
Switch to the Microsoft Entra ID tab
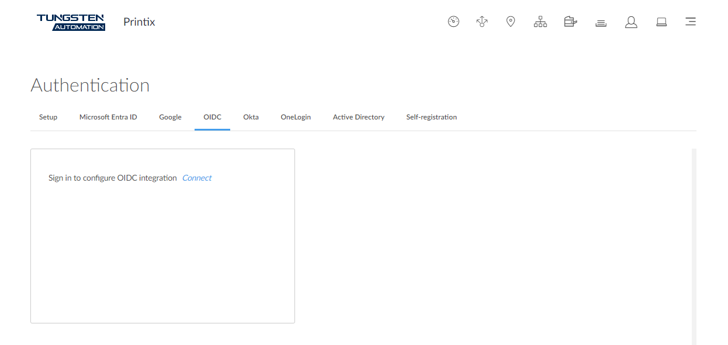pyautogui.click(x=108, y=117)
